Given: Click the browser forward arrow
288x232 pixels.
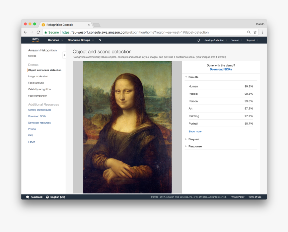Looking at the screenshot, I should (32, 32).
